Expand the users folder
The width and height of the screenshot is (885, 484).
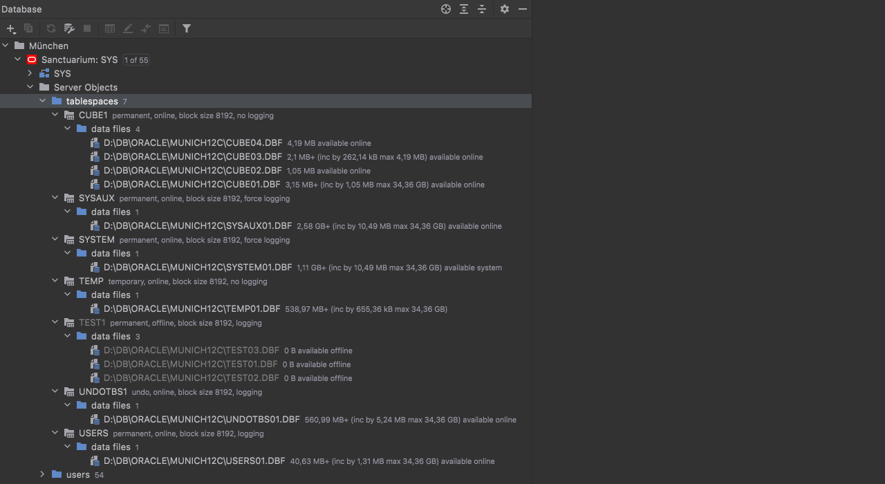(43, 474)
